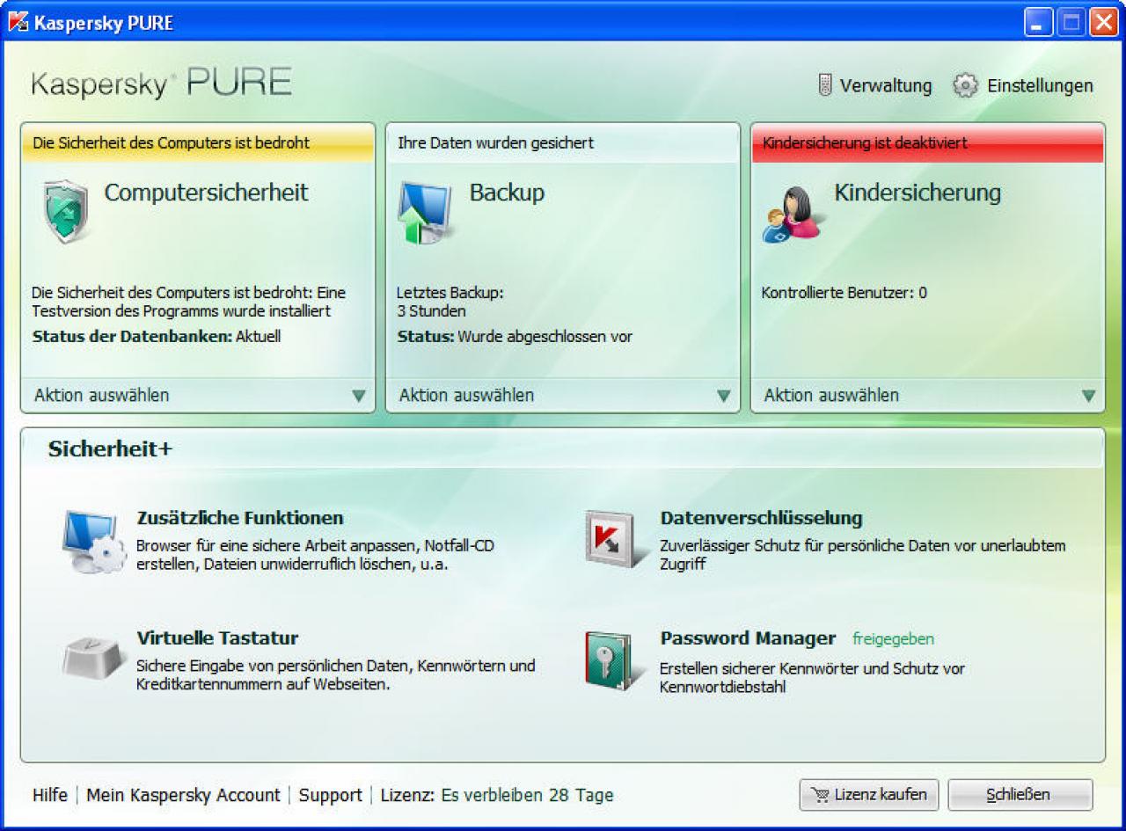Open Zusätzliche Funktionen via its monitor gear icon
This screenshot has width=1126, height=831.
[94, 542]
